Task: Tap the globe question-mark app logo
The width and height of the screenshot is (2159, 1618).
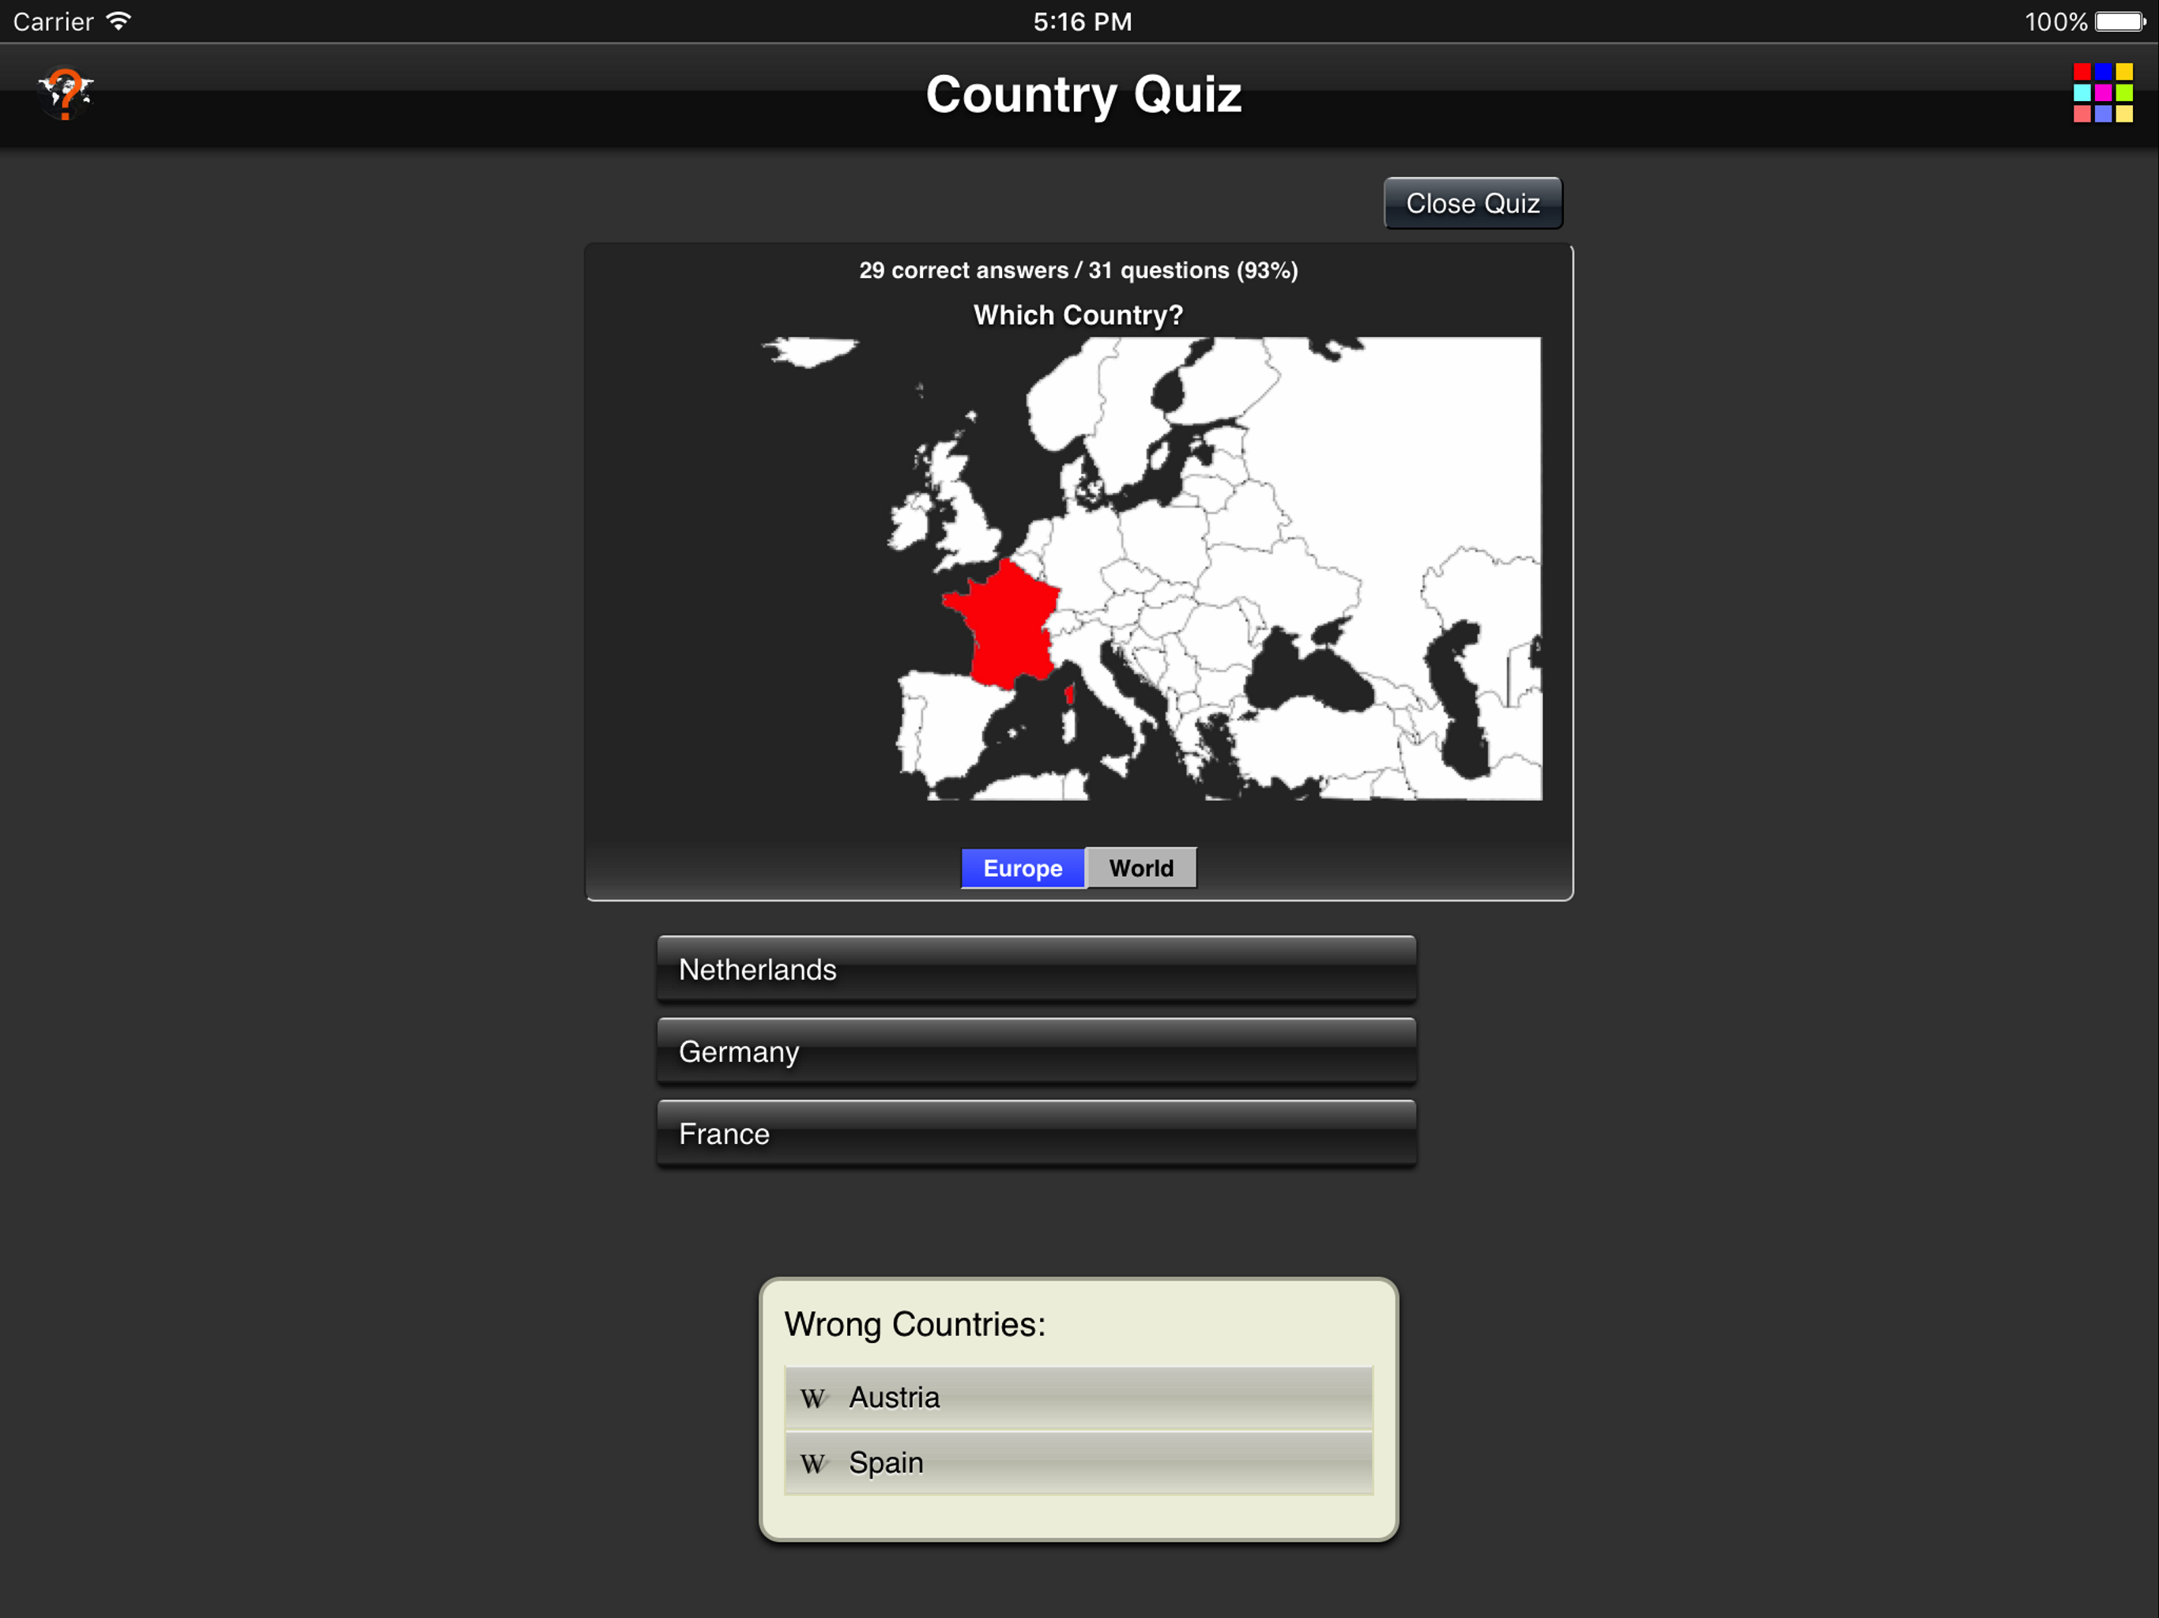Action: 65,94
